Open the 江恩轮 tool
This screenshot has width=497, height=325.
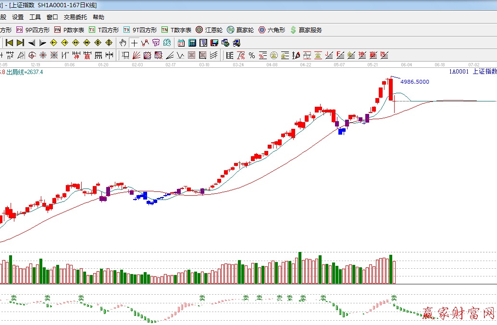click(209, 30)
